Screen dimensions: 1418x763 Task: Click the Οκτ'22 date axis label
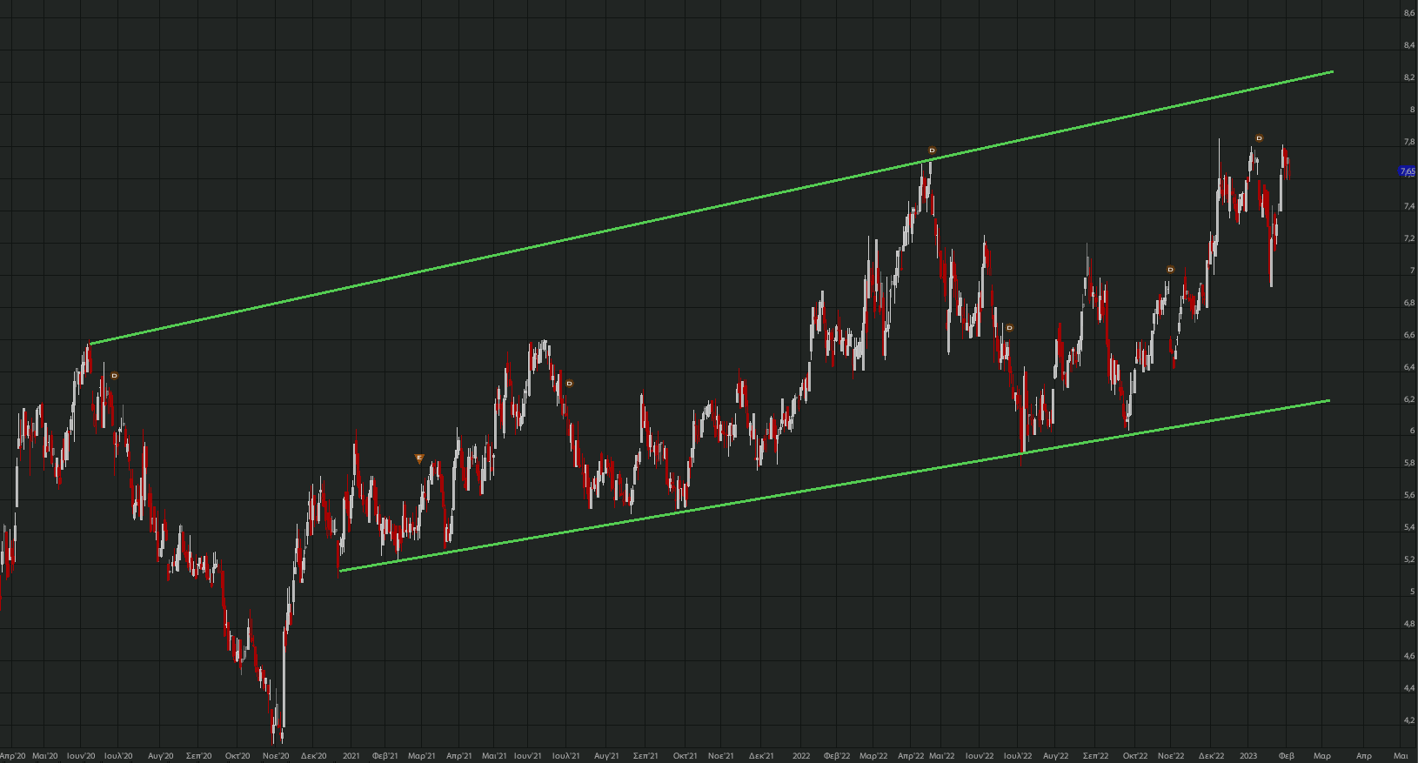[x=1135, y=756]
